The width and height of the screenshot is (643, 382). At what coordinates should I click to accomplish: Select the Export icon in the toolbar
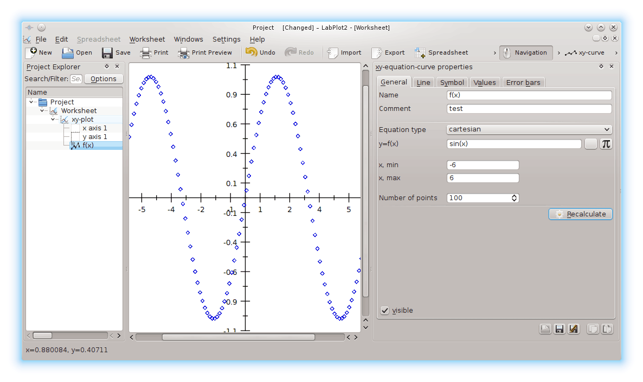click(x=388, y=52)
